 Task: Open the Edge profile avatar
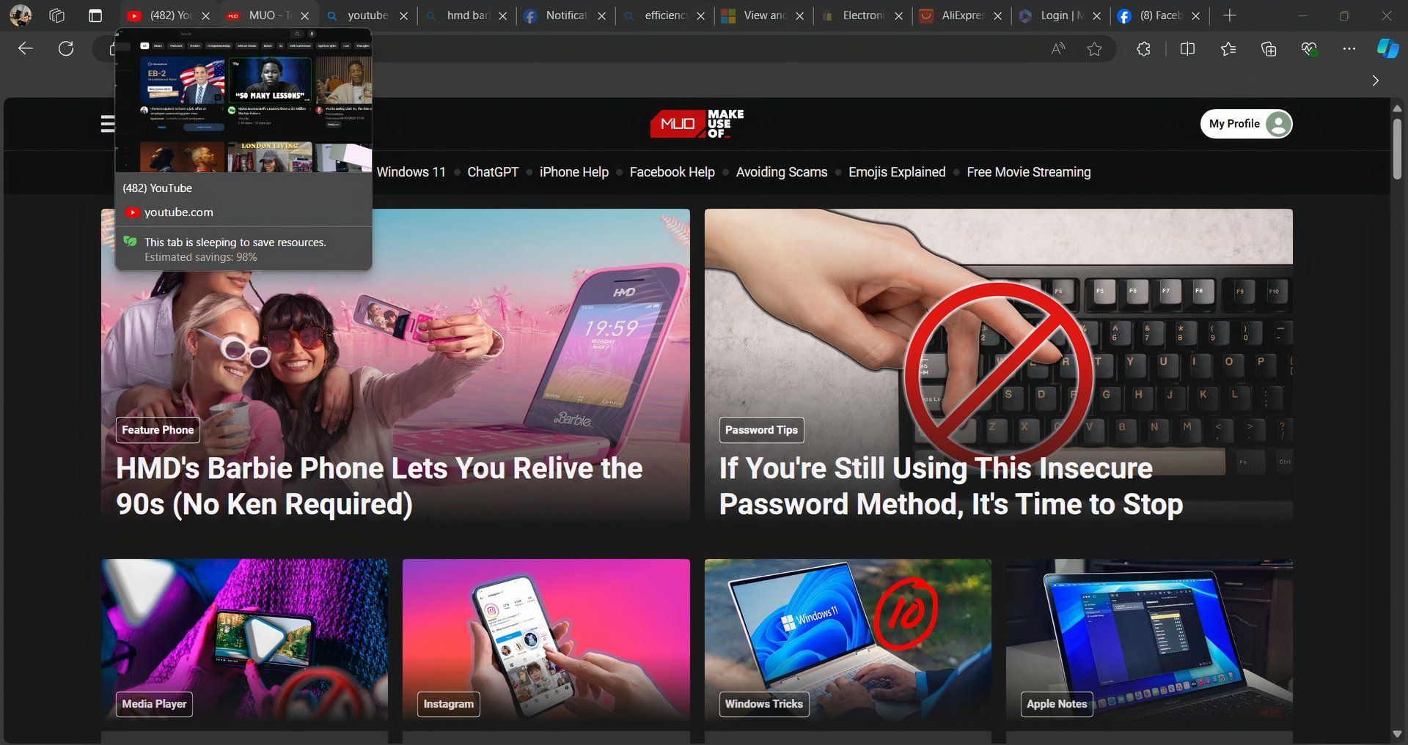(21, 15)
